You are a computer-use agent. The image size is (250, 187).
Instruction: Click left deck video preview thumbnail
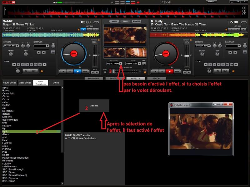(114, 52)
